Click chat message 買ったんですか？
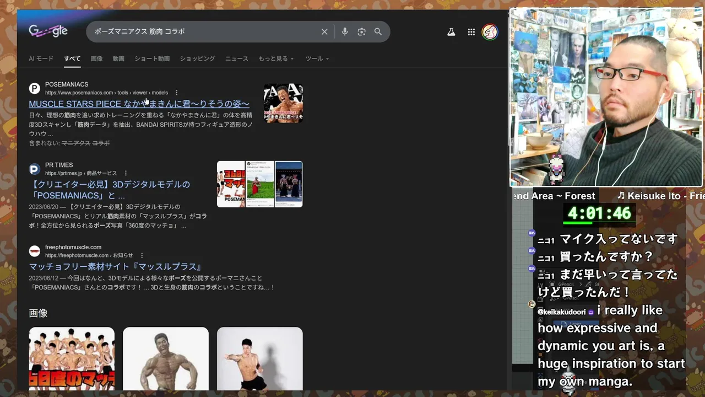The width and height of the screenshot is (705, 397). point(606,257)
